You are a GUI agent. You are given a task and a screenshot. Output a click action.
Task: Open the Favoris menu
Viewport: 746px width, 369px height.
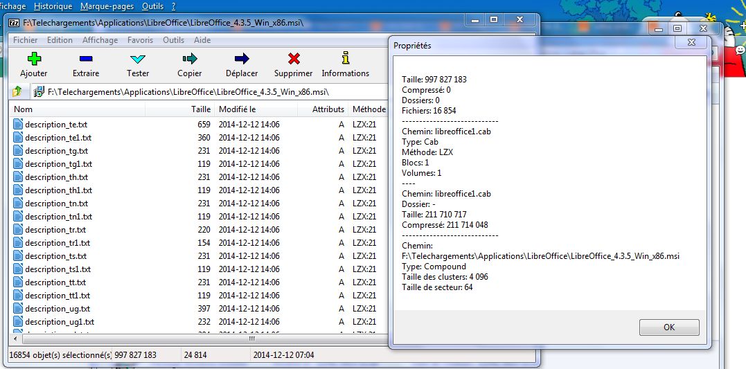[x=140, y=40]
